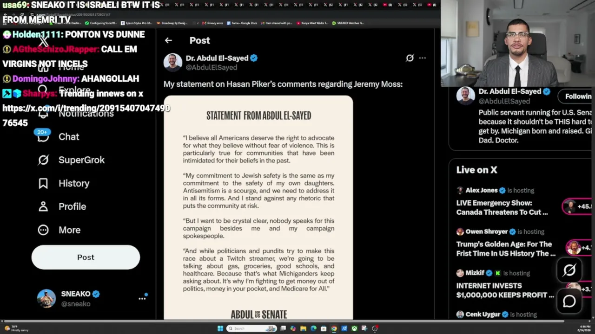Screen dimensions: 595x334
Task: Click the More circle icon
Action: [43, 230]
